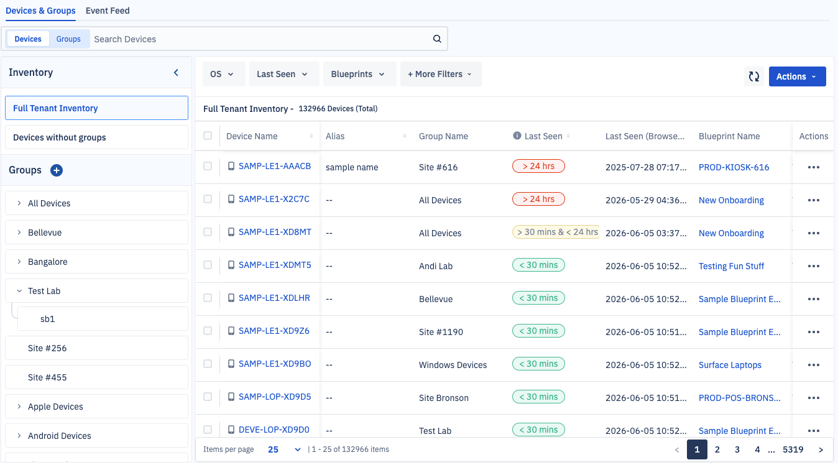Add a new group with the plus icon
The height and width of the screenshot is (465, 838).
pos(57,170)
